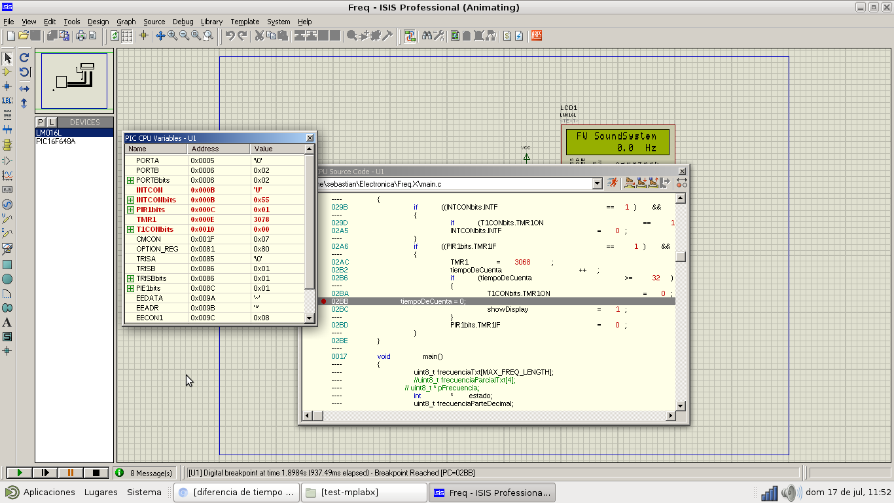The width and height of the screenshot is (894, 503).
Task: Toggle the grid display icon
Action: [x=128, y=35]
